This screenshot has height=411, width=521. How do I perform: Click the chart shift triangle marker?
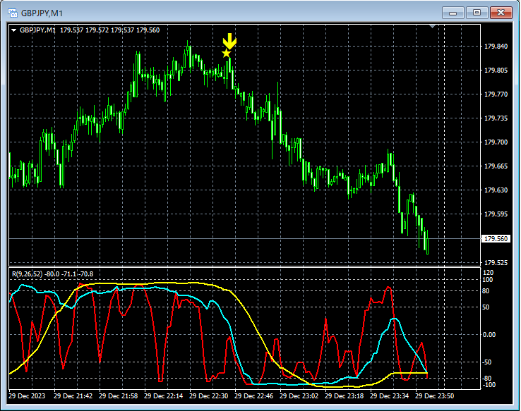coord(432,26)
